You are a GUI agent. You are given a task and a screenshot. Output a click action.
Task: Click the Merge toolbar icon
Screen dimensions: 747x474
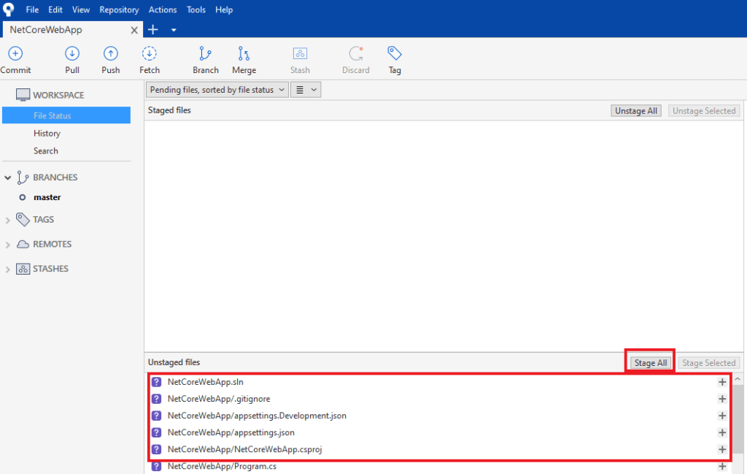pos(244,53)
